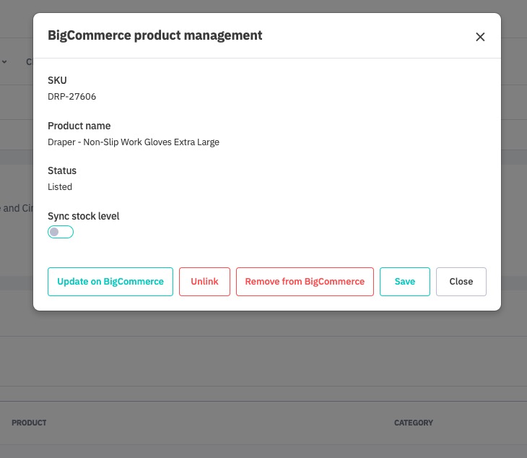
Task: Enable the Sync stock level toggle
Action: (x=61, y=232)
